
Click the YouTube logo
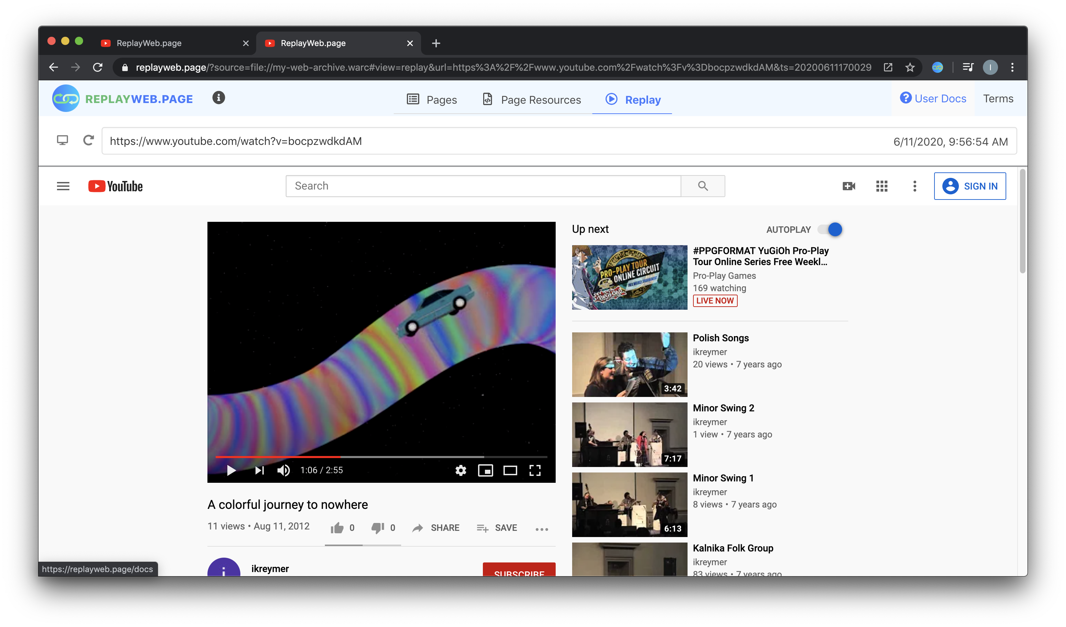[x=115, y=186]
